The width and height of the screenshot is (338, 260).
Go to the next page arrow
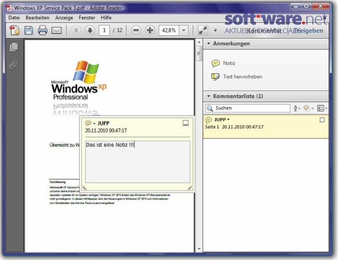[x=90, y=30]
